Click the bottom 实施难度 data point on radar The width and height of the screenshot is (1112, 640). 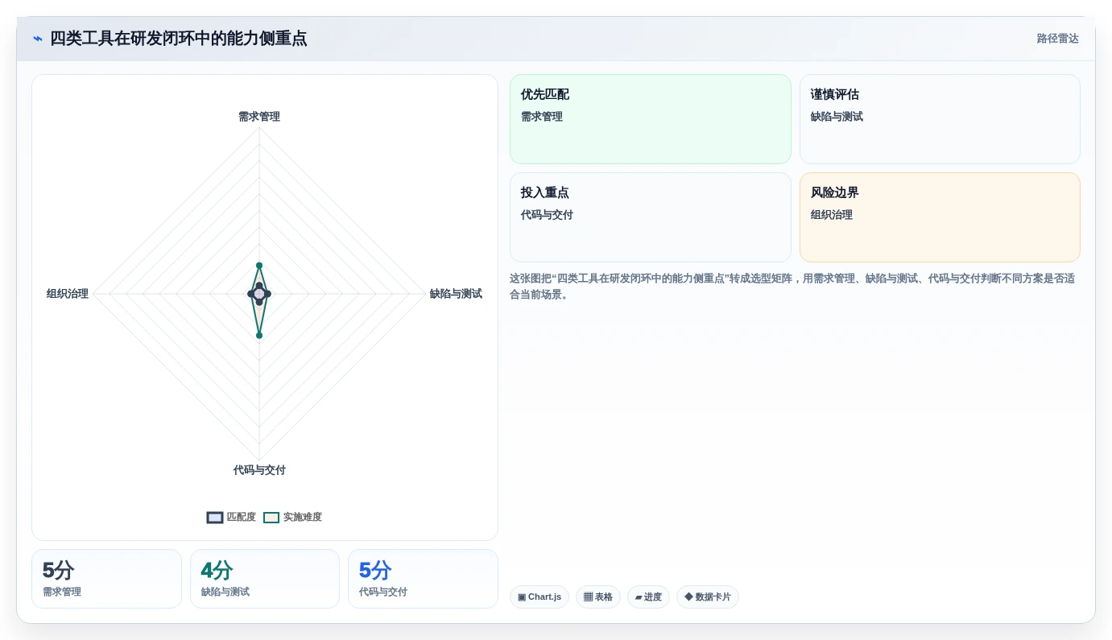pyautogui.click(x=259, y=335)
